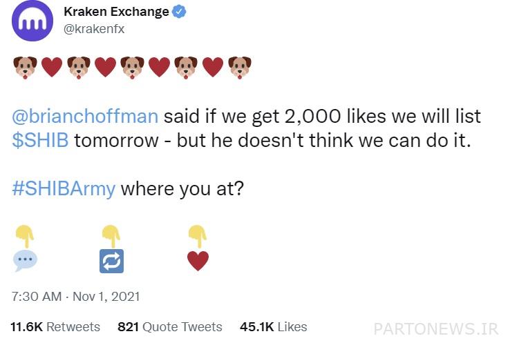The height and width of the screenshot is (345, 510).
Task: View the 45.1K Likes list
Action: [x=274, y=327]
